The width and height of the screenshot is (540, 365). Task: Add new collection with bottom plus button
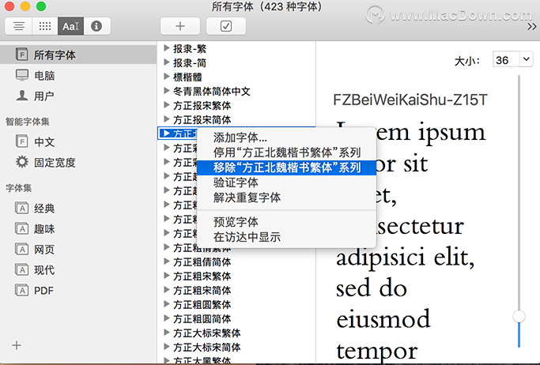pyautogui.click(x=17, y=345)
